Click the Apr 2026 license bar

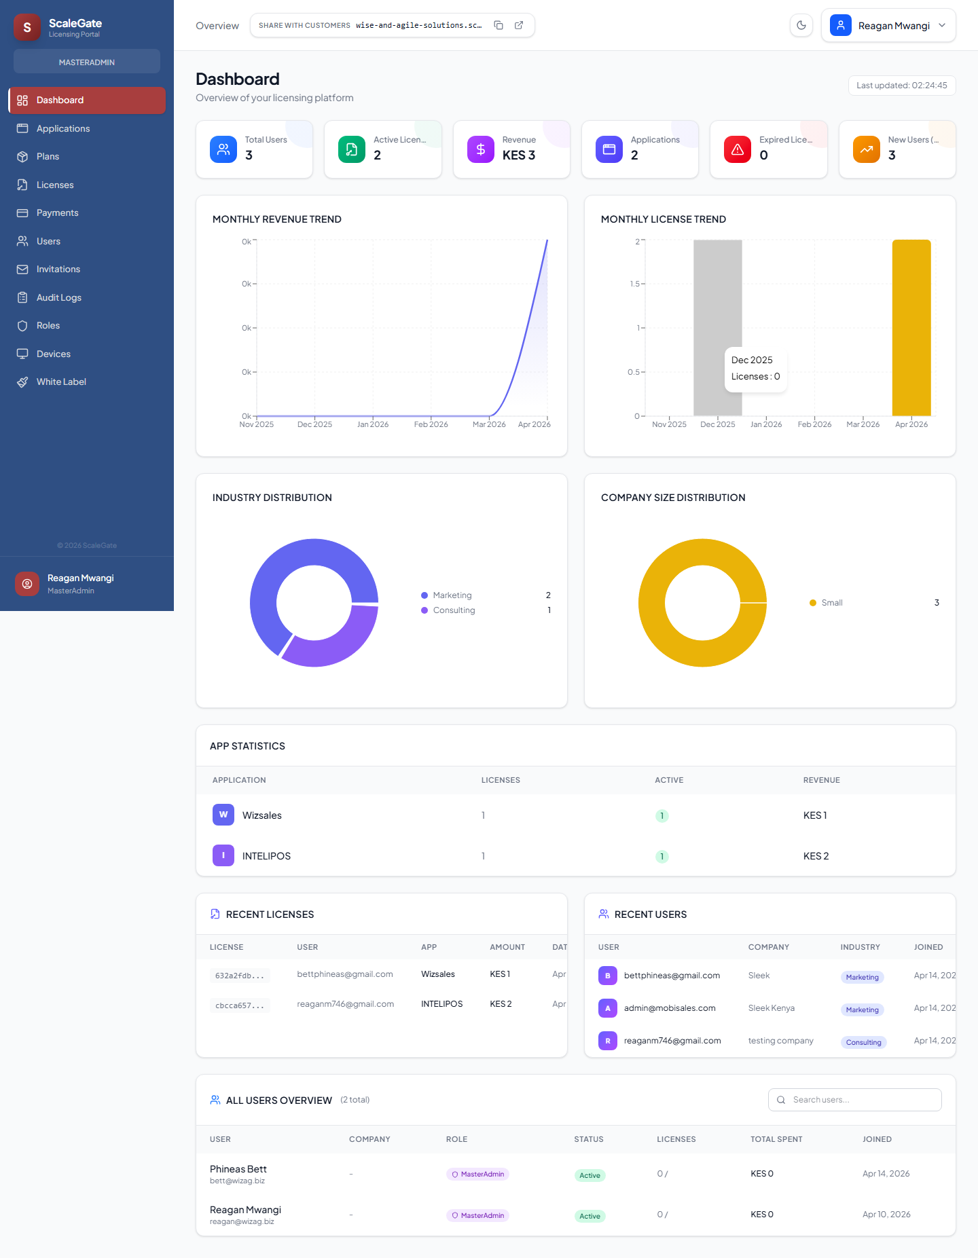coord(911,327)
